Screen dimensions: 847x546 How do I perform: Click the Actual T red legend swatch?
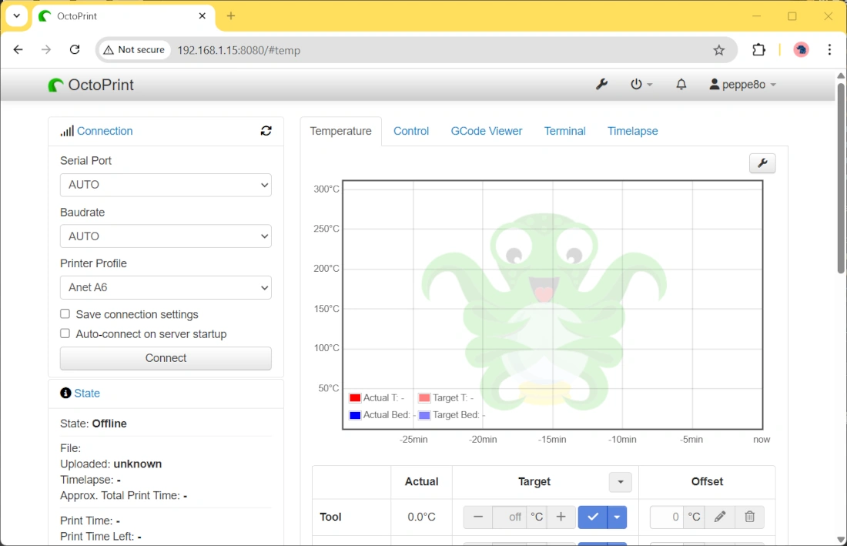point(355,398)
